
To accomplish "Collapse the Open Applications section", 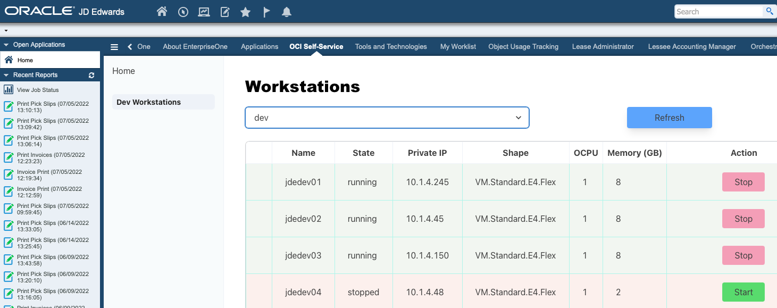I will point(6,45).
